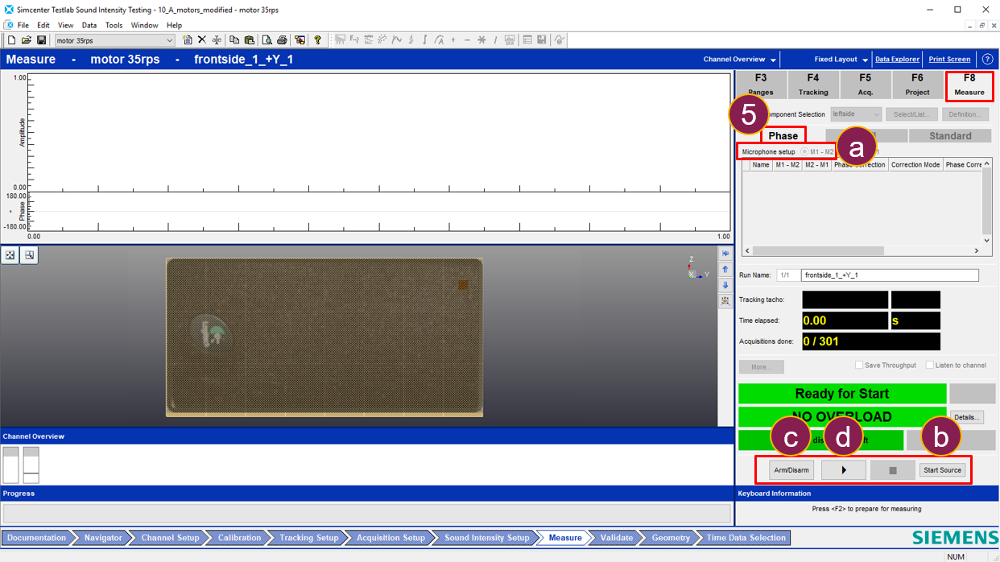Enable the Save Throughput checkbox
Screen dimensions: 1000x562
[x=859, y=365]
